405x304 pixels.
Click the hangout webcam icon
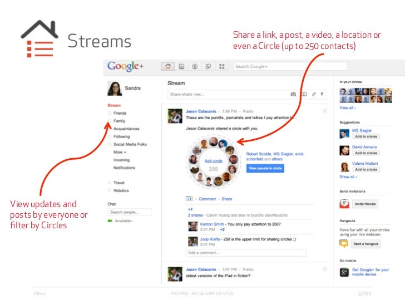[344, 243]
